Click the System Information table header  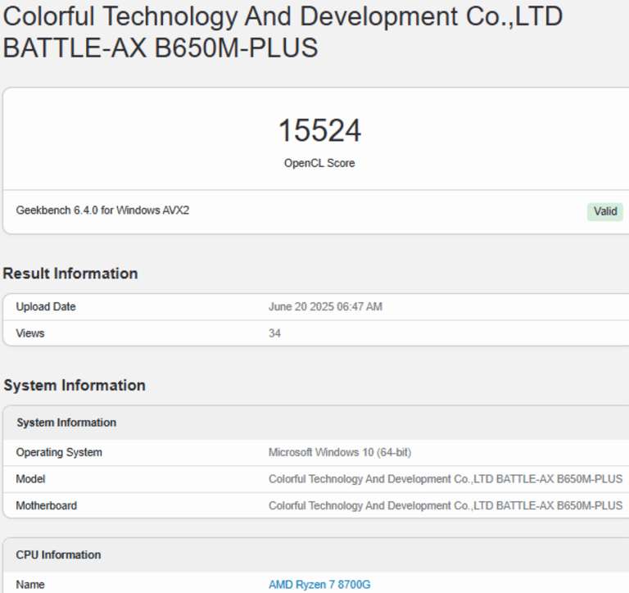pos(66,423)
